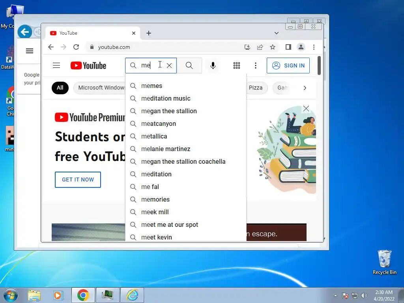Open Chrome three-dot menu
Screen dimensions: 404x303
[x=314, y=47]
